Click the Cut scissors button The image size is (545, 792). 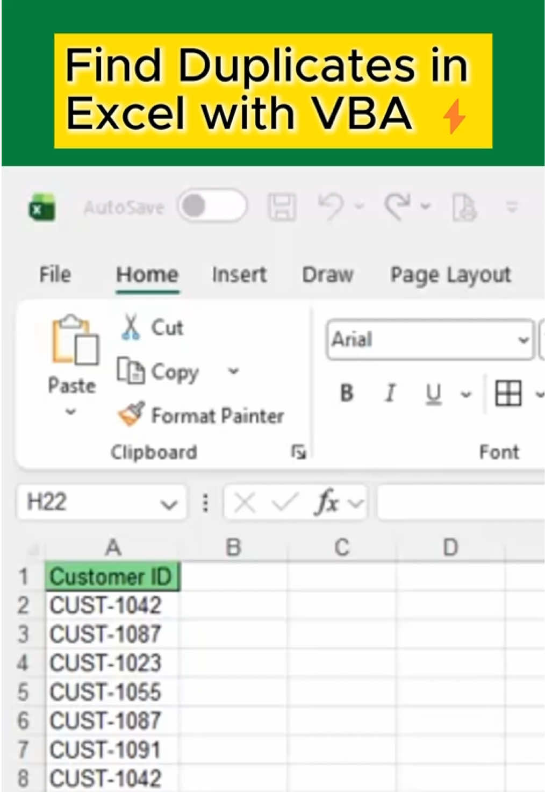pos(152,327)
